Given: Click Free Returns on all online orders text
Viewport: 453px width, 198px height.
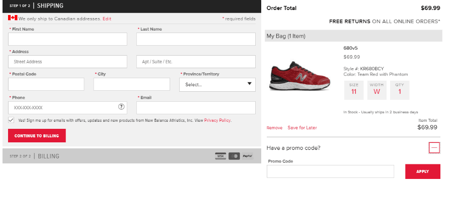Looking at the screenshot, I should click(385, 21).
